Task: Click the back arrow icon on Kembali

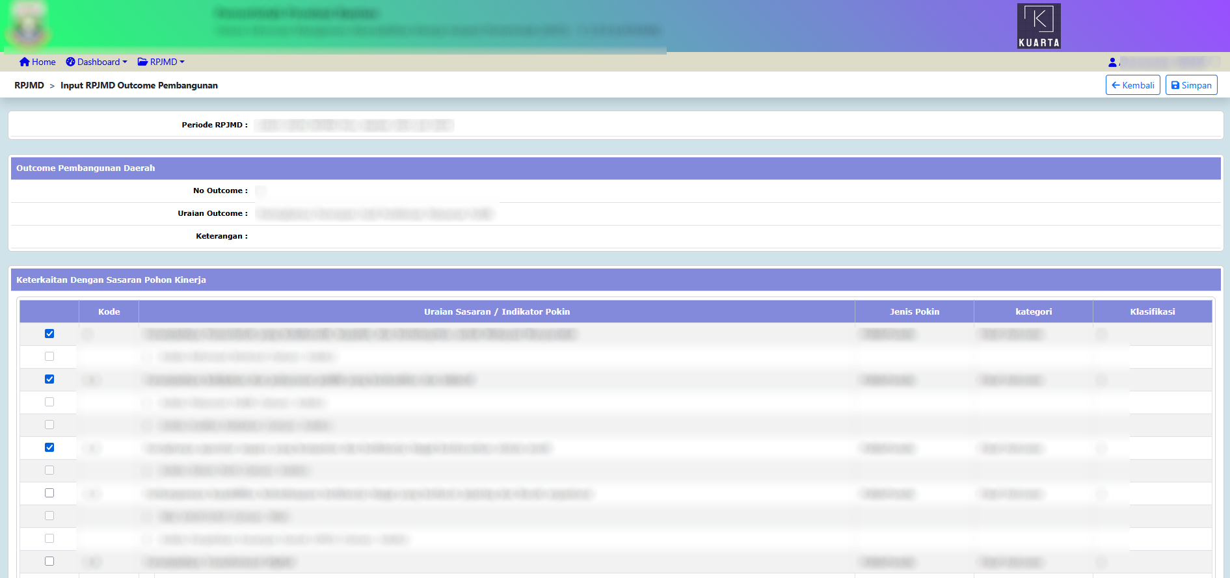Action: tap(1116, 85)
